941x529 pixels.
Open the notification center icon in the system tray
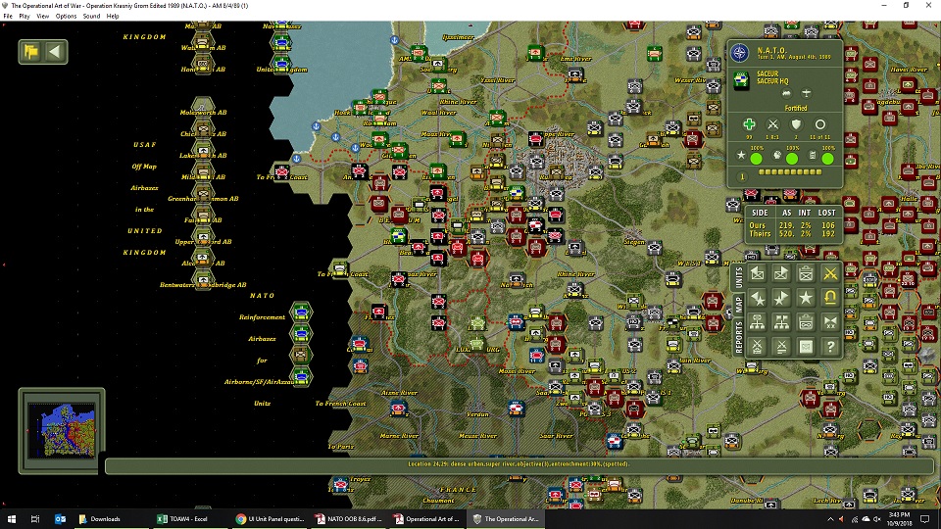(x=924, y=519)
